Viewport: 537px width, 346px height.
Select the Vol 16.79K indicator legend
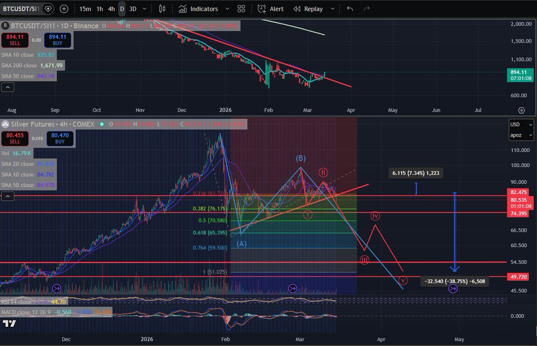[16, 153]
